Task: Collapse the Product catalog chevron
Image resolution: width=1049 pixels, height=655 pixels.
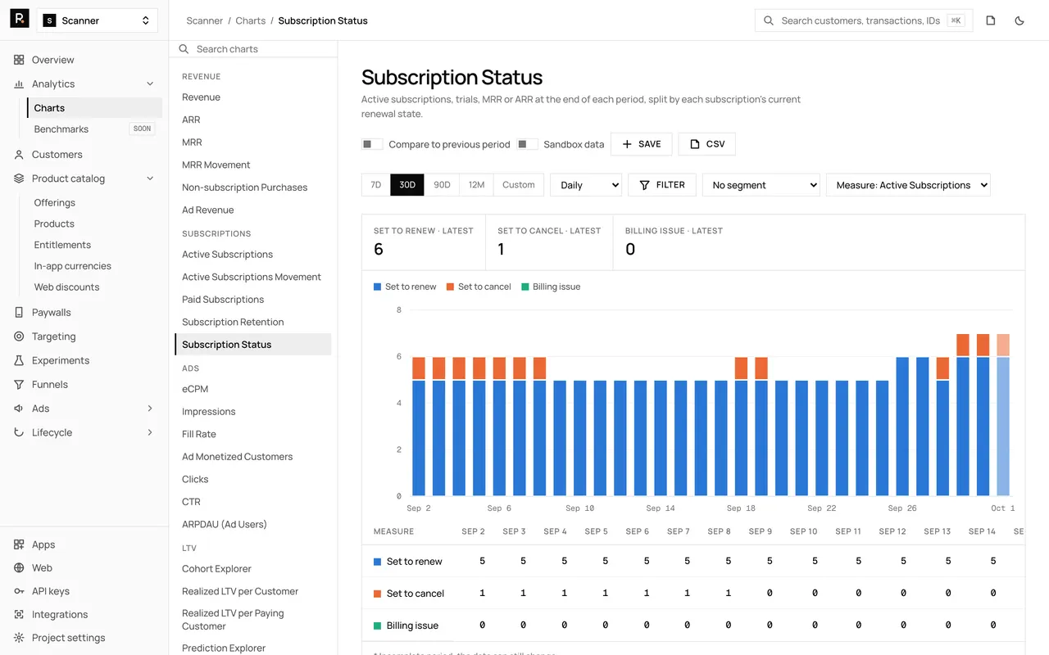Action: pos(150,178)
